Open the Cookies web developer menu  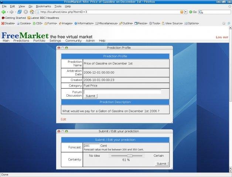(24, 23)
